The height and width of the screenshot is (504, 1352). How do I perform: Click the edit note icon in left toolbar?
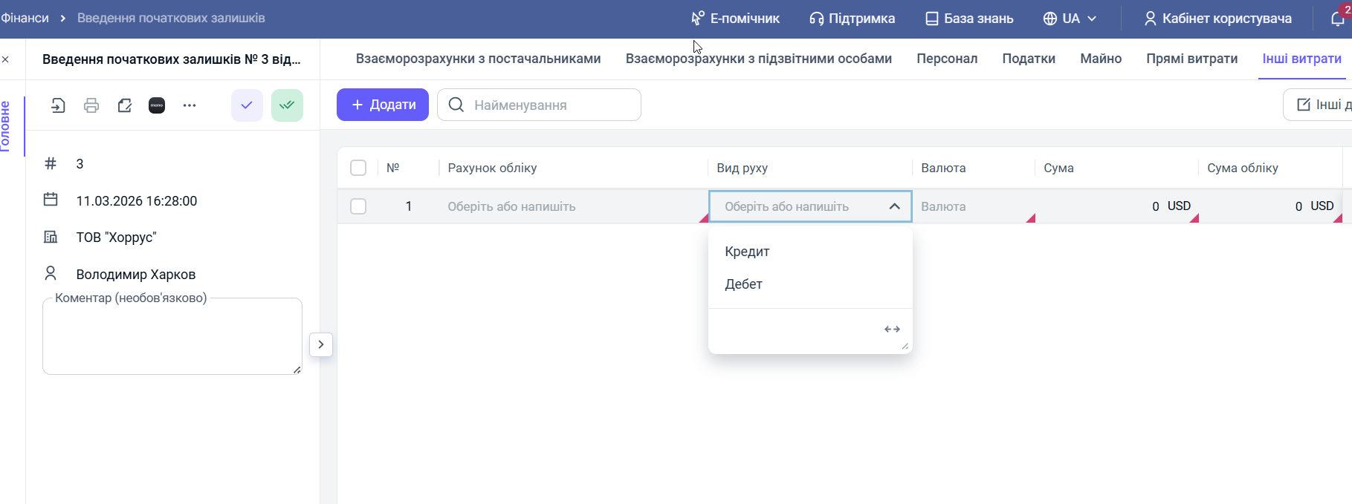[x=124, y=105]
